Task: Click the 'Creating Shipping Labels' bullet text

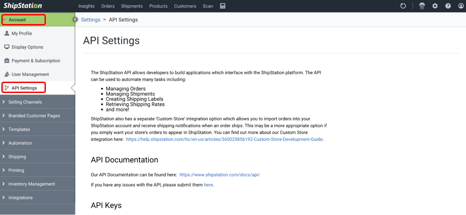Action: (134, 99)
